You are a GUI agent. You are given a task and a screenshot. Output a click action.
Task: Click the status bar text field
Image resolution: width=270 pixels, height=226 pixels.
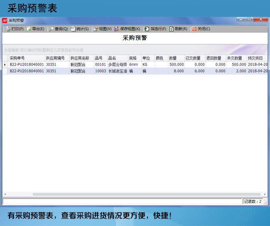coord(122,201)
